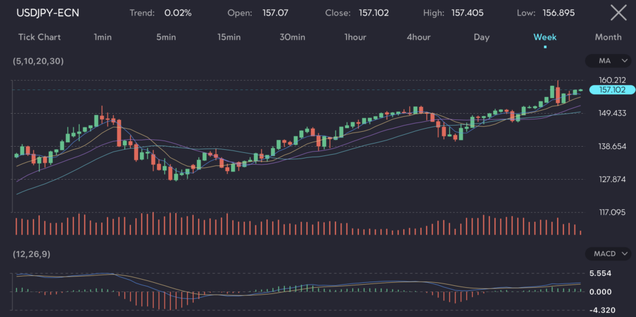Viewport: 636px width, 317px height.
Task: Select the 1hour timeframe tab
Action: [355, 37]
